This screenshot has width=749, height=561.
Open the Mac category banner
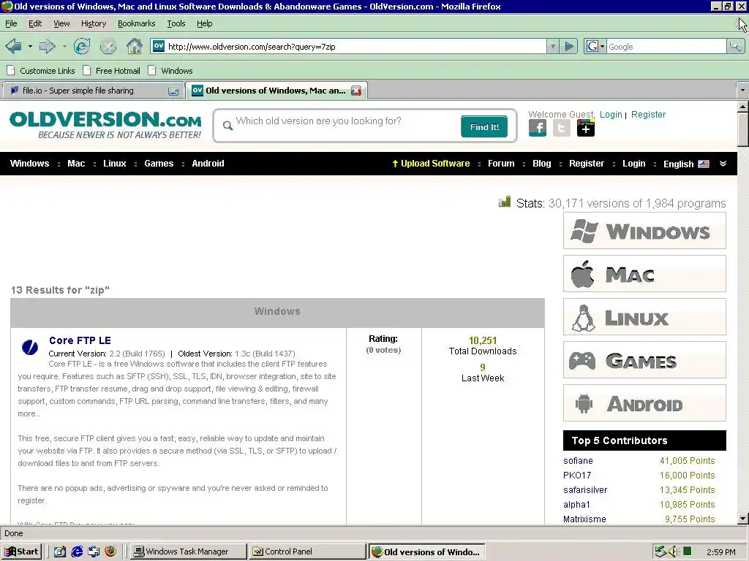644,274
